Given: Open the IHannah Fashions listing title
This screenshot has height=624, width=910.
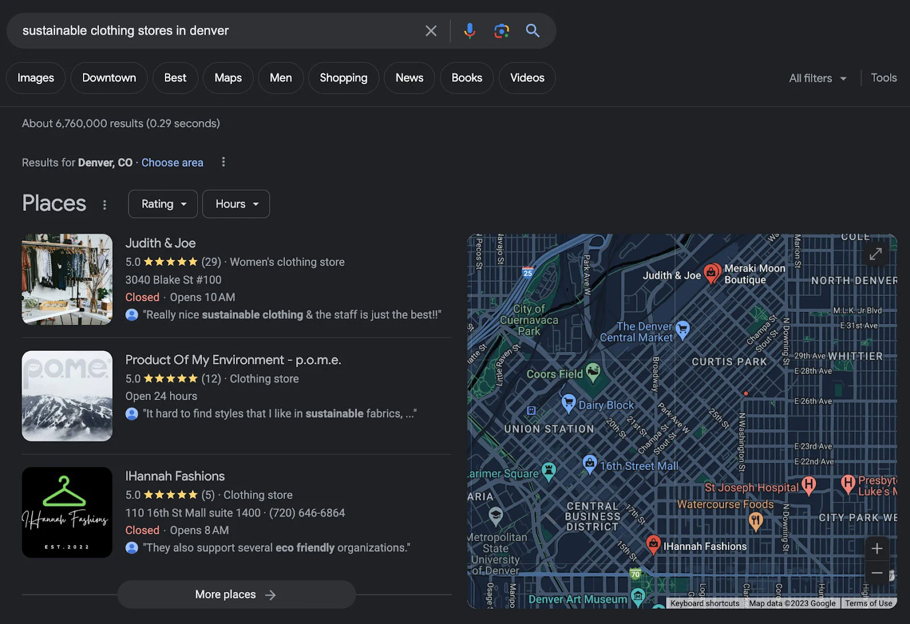Looking at the screenshot, I should click(x=175, y=476).
